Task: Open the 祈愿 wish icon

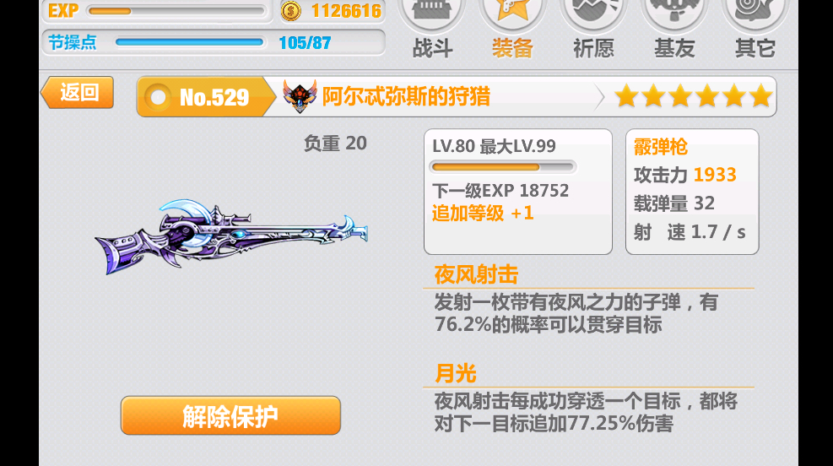Action: (592, 14)
